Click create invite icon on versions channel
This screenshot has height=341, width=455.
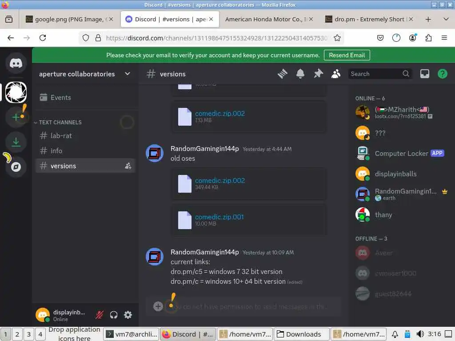click(128, 166)
